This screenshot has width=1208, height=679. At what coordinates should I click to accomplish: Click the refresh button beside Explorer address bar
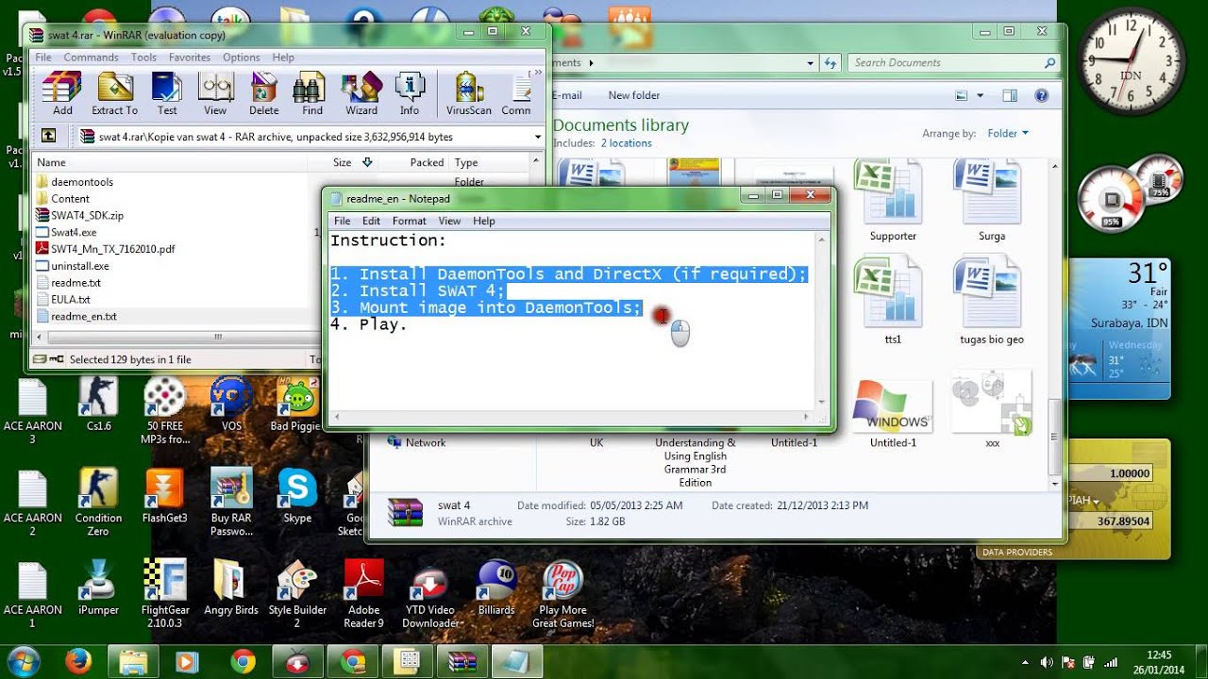point(830,63)
